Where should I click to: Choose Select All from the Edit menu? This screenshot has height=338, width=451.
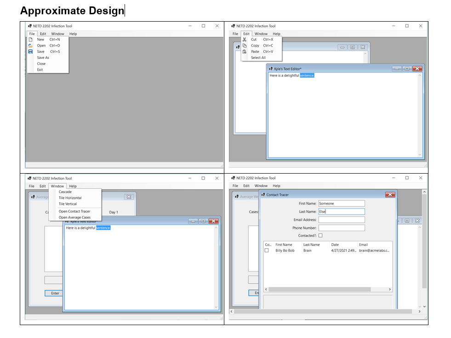tap(258, 58)
